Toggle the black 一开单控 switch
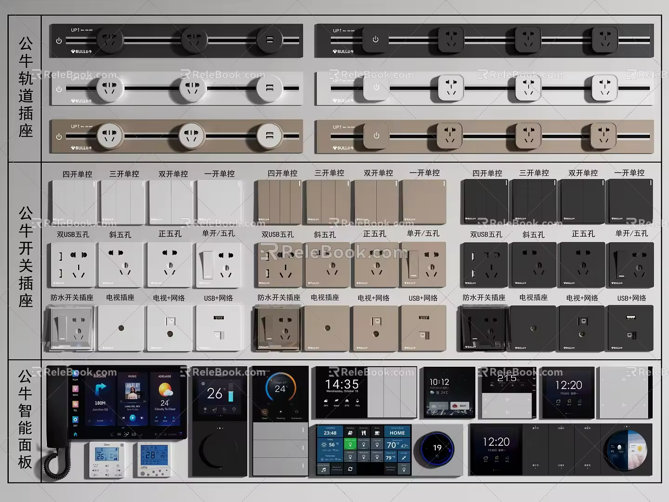669x502 pixels. tap(630, 202)
